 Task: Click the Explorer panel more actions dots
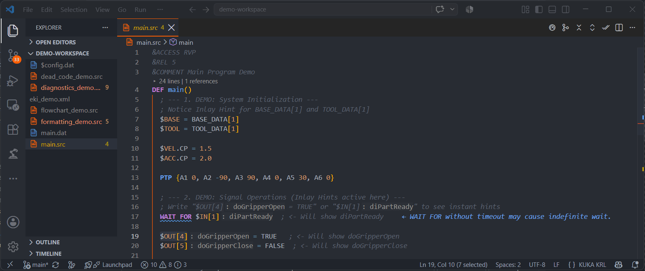(105, 28)
